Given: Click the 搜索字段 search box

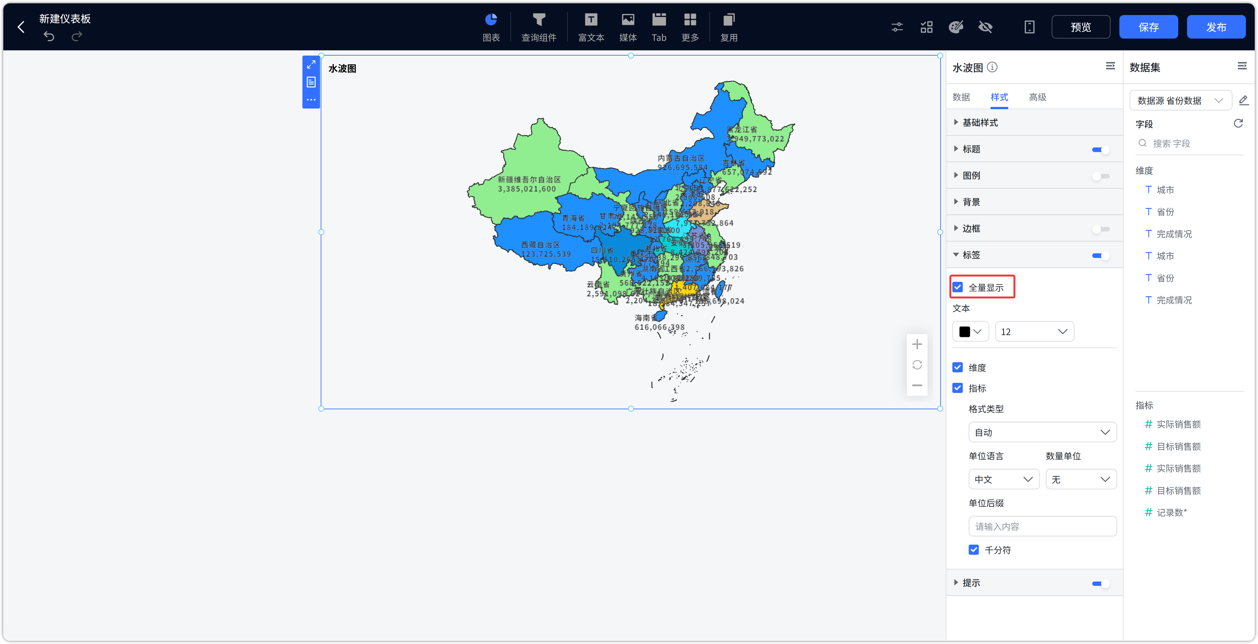Looking at the screenshot, I should (x=1189, y=143).
